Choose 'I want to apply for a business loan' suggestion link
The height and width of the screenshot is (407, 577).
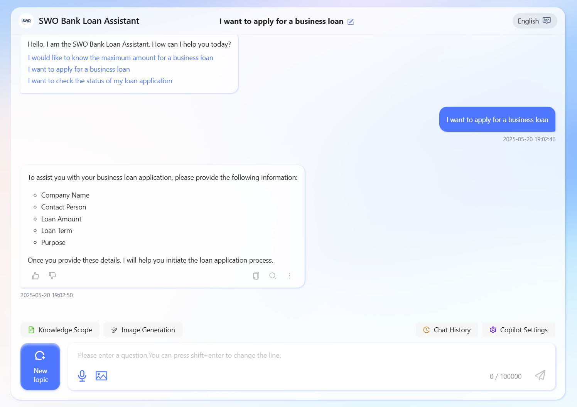(79, 69)
